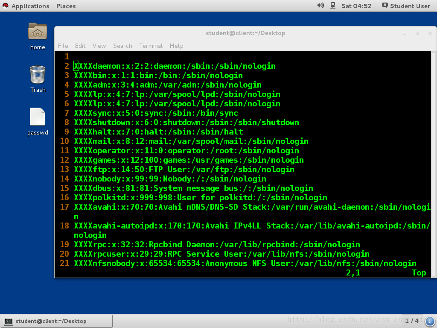437x328 pixels.
Task: Click the terminal title bar text
Action: (x=245, y=33)
